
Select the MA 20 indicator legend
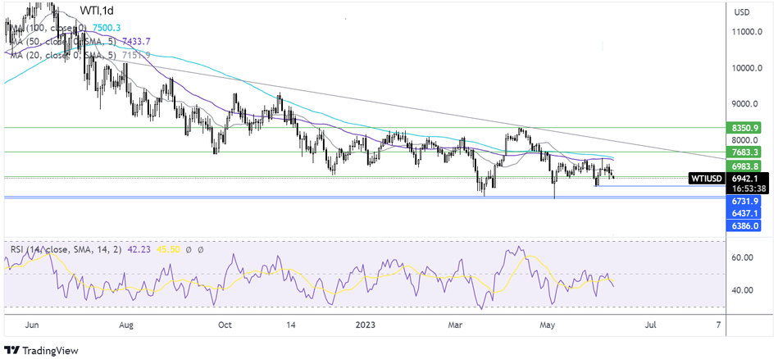(x=68, y=53)
